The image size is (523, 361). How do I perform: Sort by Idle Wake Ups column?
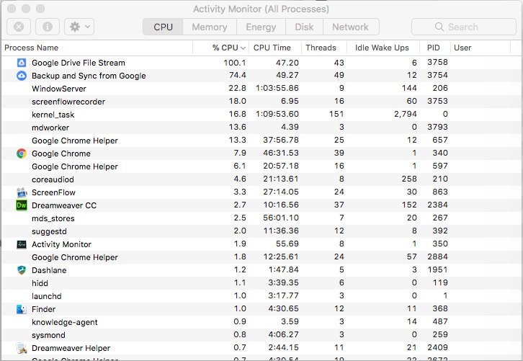[382, 48]
